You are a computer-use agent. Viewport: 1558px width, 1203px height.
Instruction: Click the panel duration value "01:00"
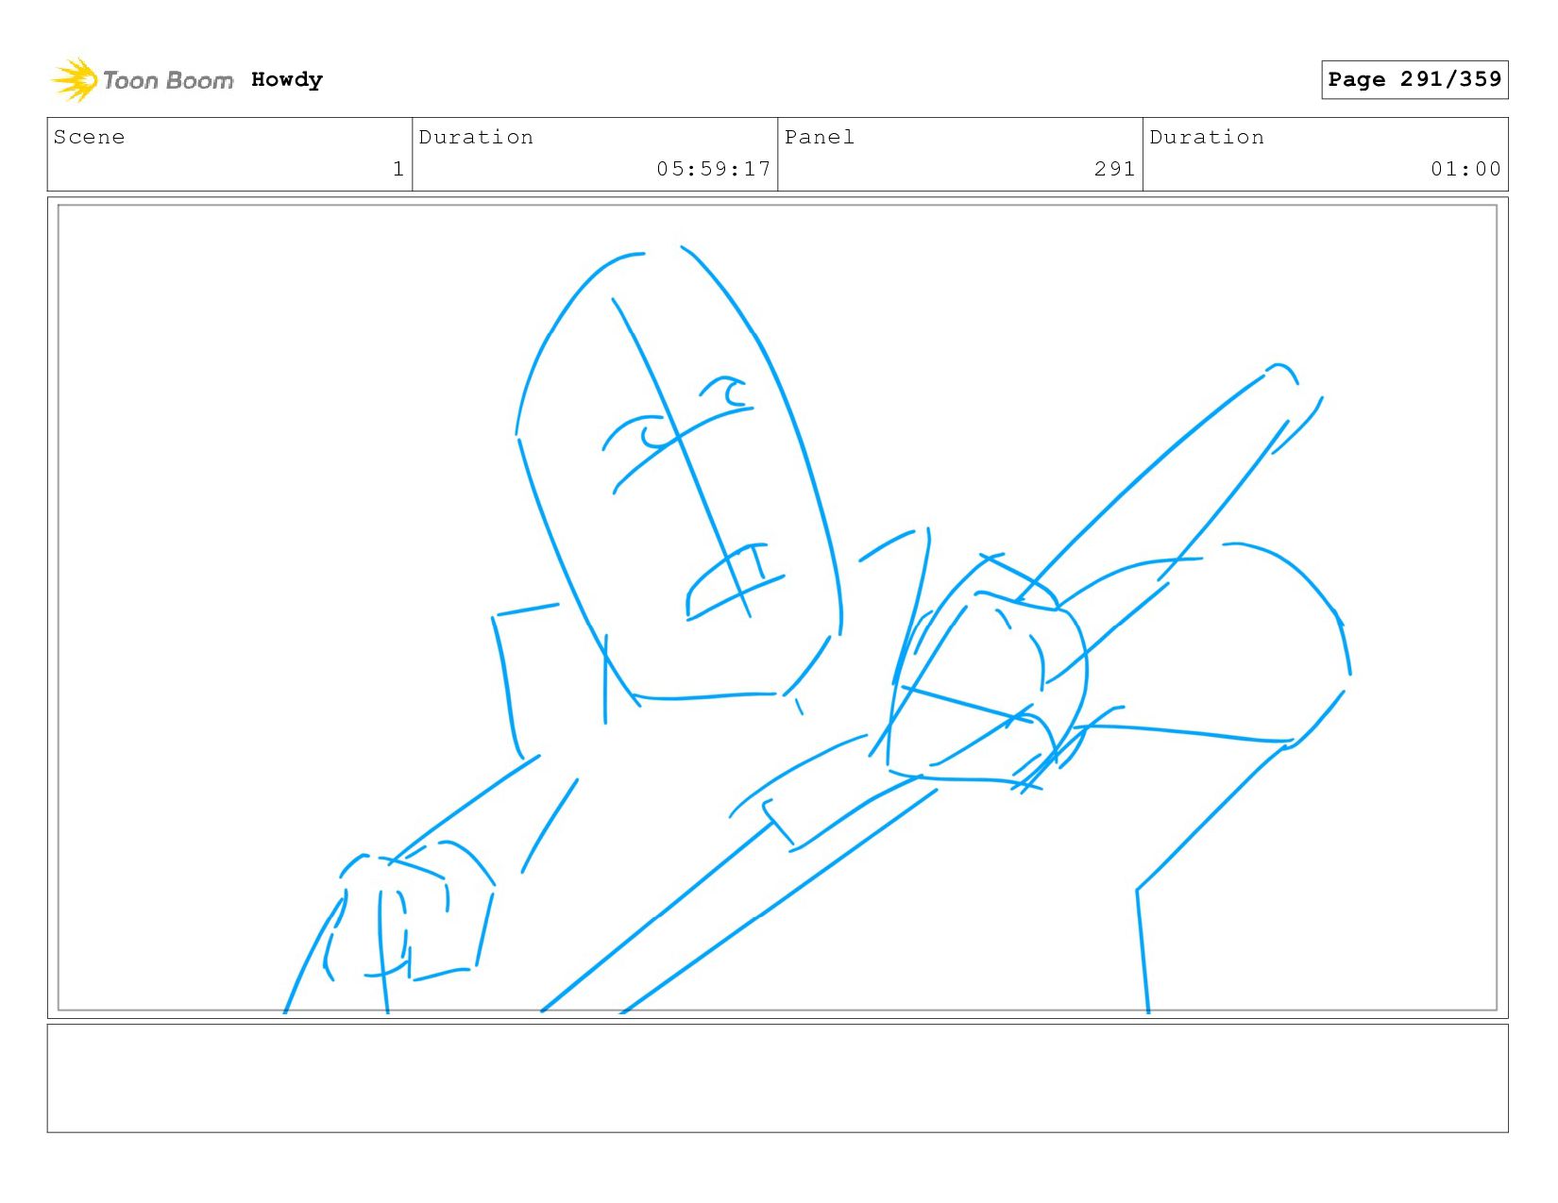(x=1465, y=169)
